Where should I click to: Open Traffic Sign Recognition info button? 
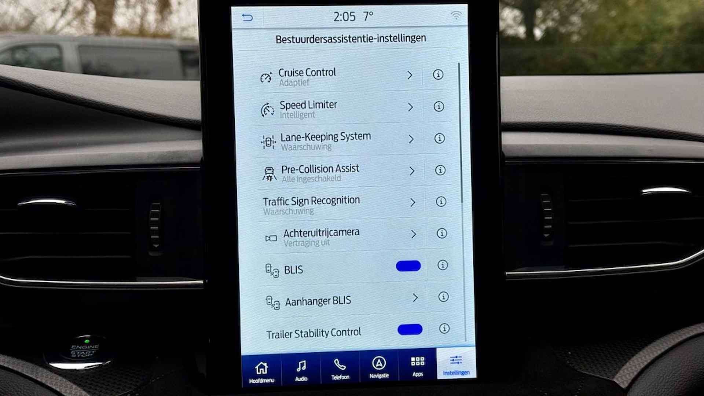439,202
